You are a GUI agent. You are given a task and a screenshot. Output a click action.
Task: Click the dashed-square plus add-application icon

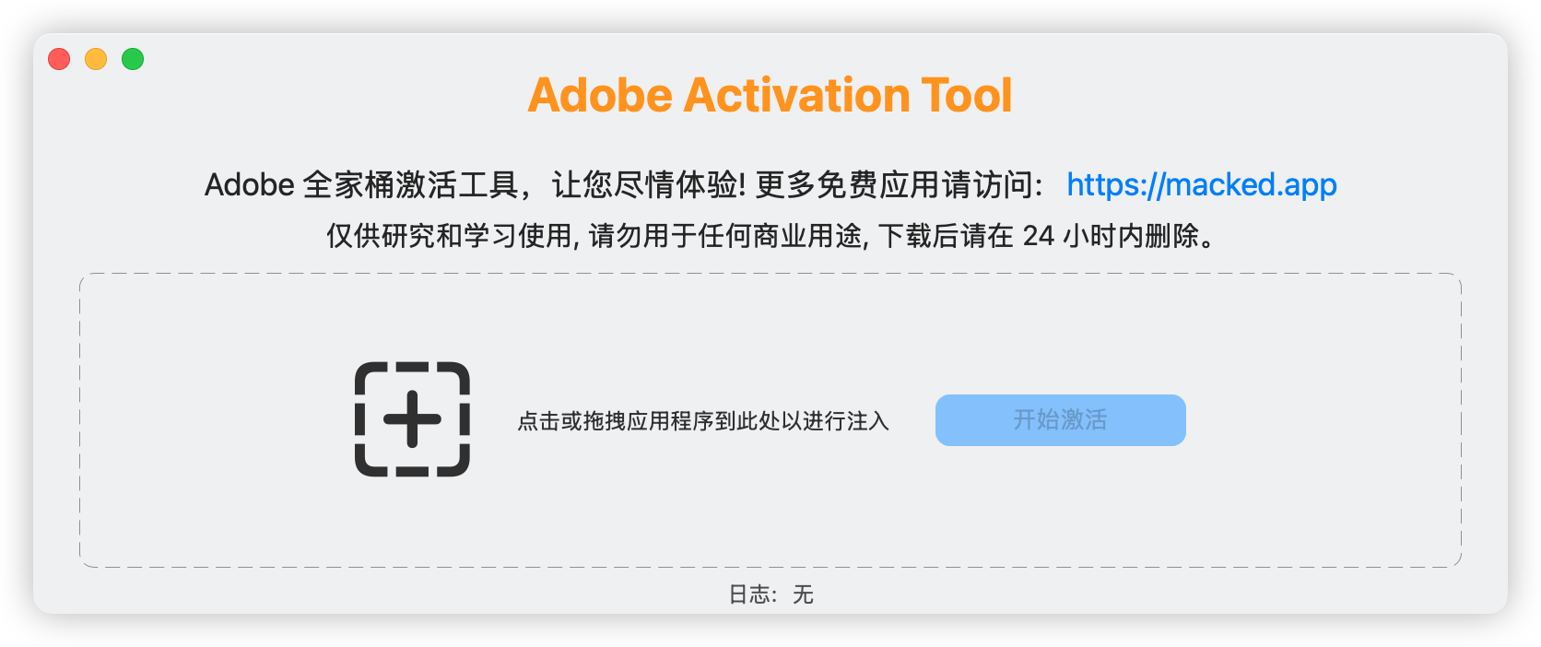tap(412, 419)
